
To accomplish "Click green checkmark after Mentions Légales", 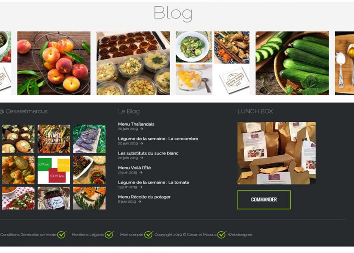I will (x=109, y=235).
